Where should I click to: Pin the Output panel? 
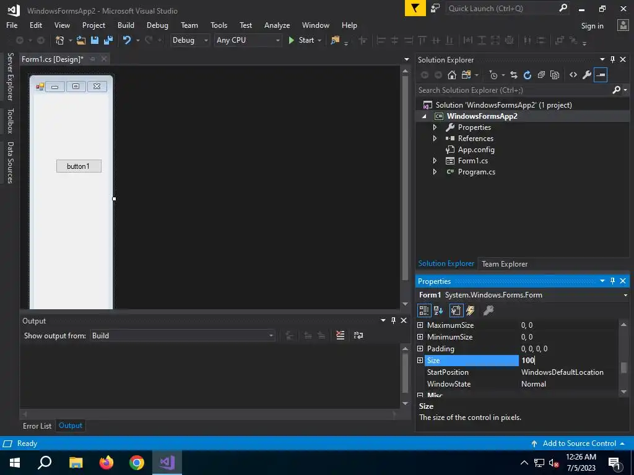click(x=393, y=320)
